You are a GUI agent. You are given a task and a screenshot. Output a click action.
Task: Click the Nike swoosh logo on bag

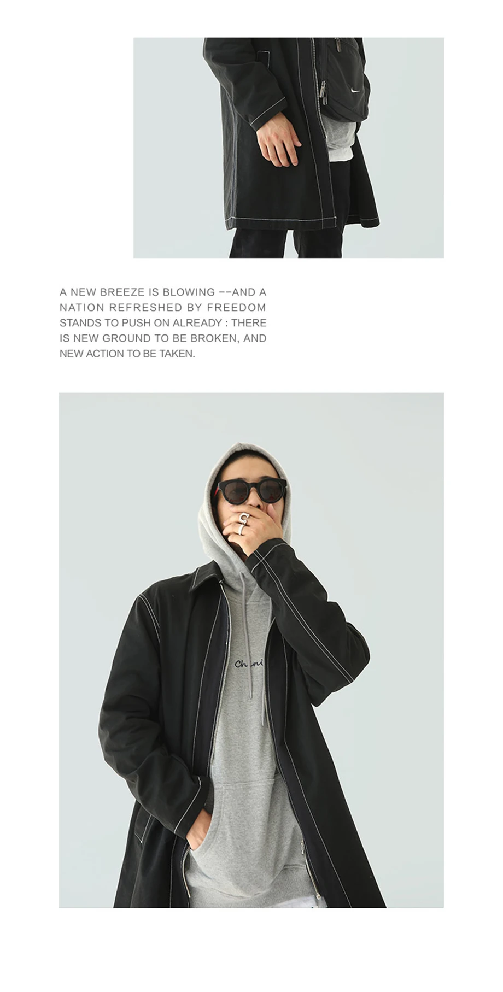point(356,90)
